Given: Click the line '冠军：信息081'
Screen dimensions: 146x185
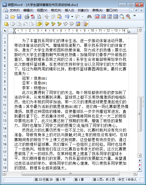Looking at the screenshot, I should (x=34, y=78).
